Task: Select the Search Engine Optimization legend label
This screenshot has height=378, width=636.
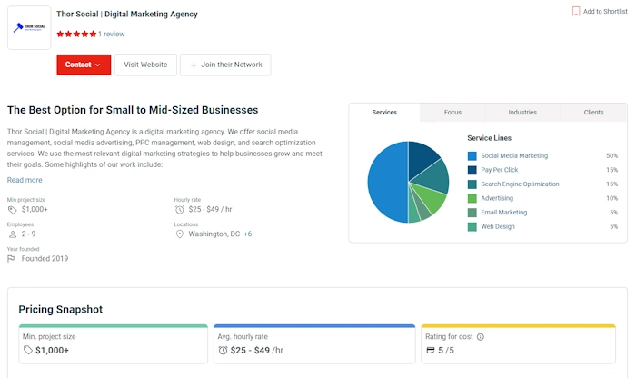Action: click(x=520, y=184)
